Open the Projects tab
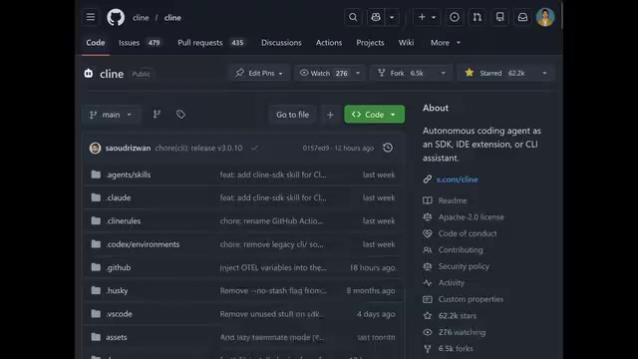638x359 pixels. tap(370, 42)
